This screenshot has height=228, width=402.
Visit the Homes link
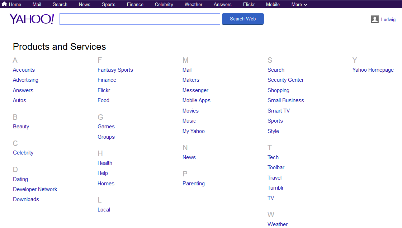point(106,184)
